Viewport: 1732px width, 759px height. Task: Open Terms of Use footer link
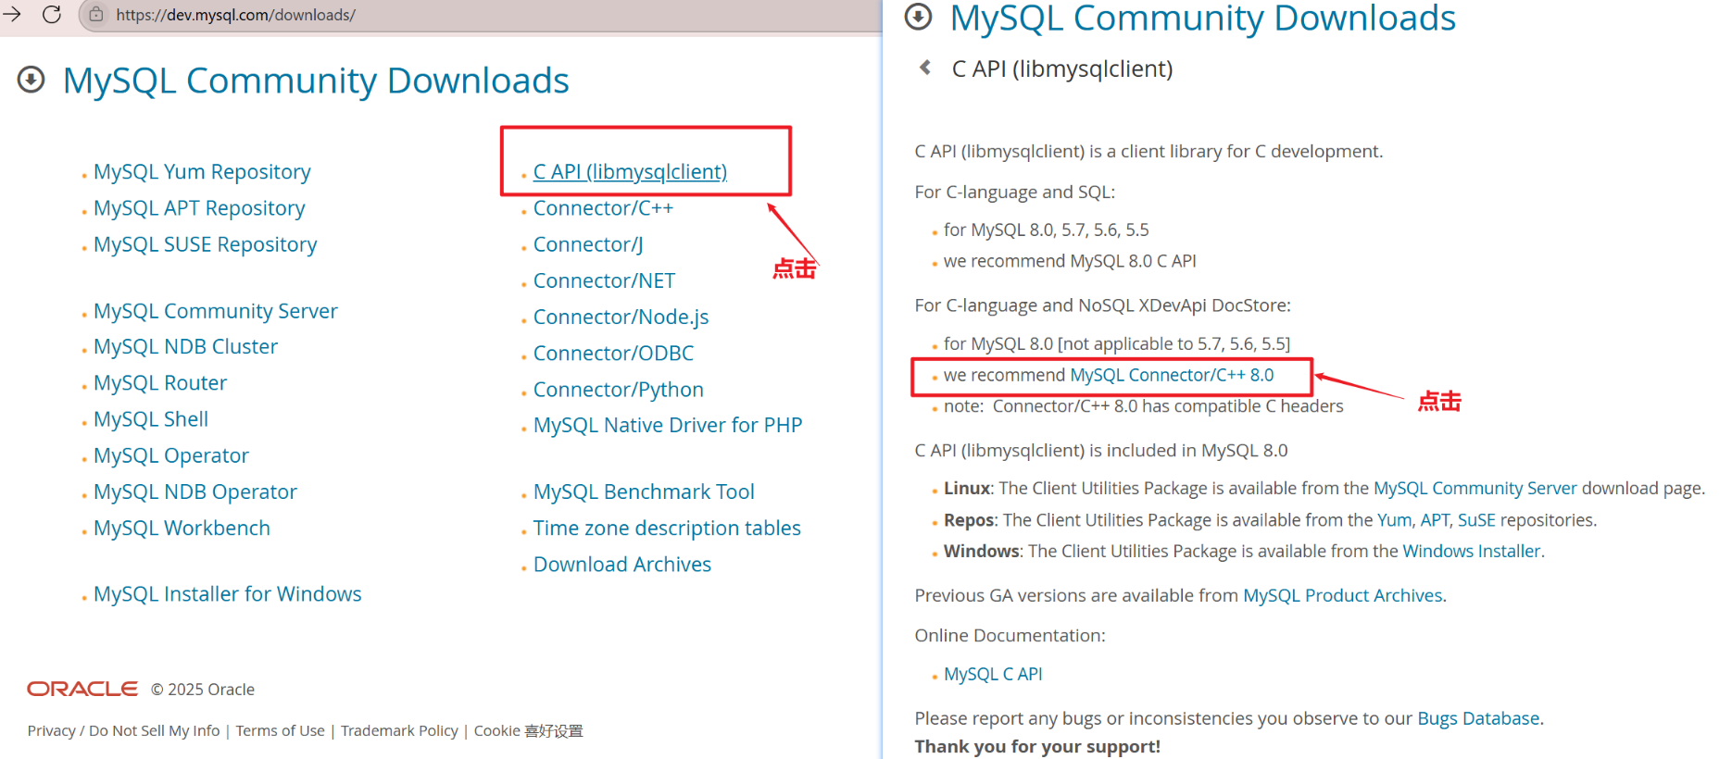(280, 731)
